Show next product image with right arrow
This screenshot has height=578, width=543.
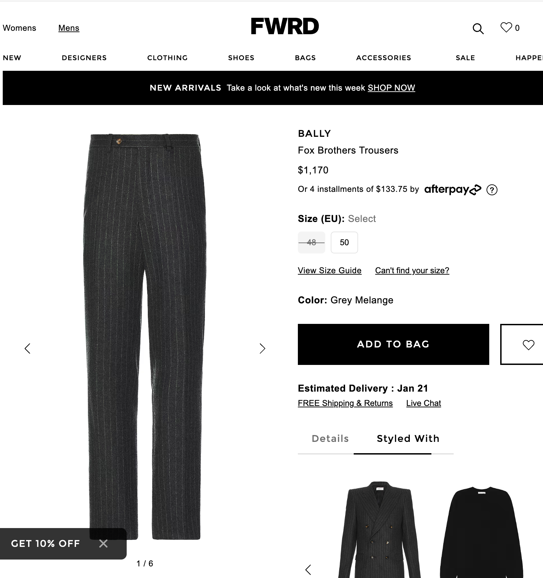(x=262, y=349)
